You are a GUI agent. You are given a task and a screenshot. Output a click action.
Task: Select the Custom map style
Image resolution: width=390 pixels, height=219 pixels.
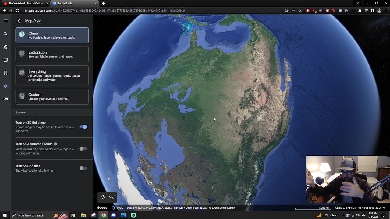point(52,96)
